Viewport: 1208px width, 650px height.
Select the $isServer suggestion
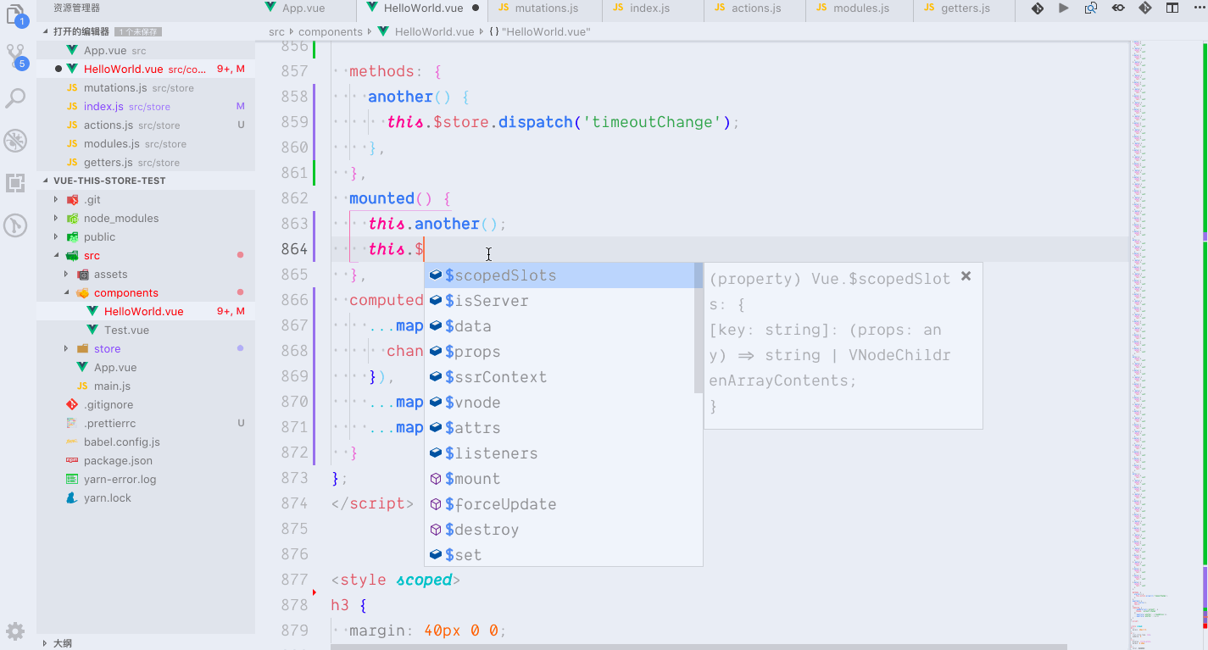click(x=559, y=301)
